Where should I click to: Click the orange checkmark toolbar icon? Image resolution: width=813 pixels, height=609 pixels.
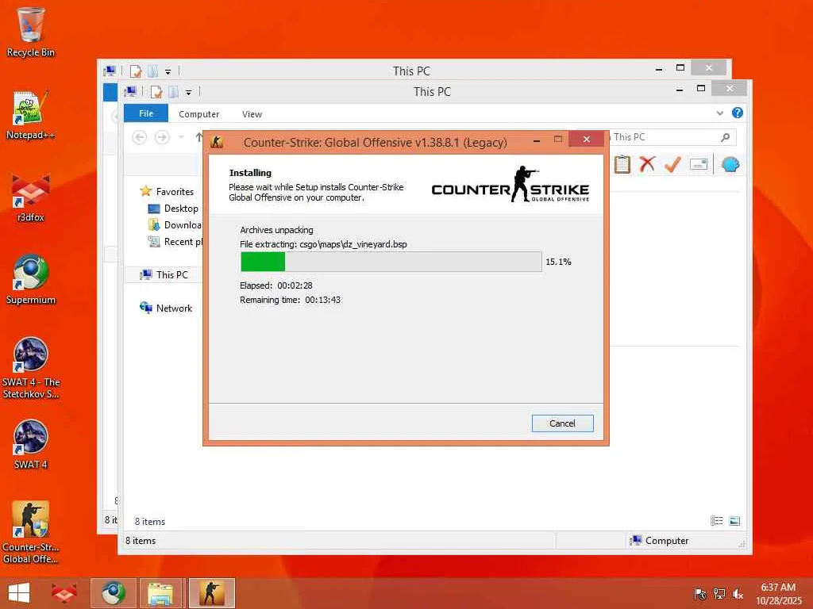pos(672,164)
